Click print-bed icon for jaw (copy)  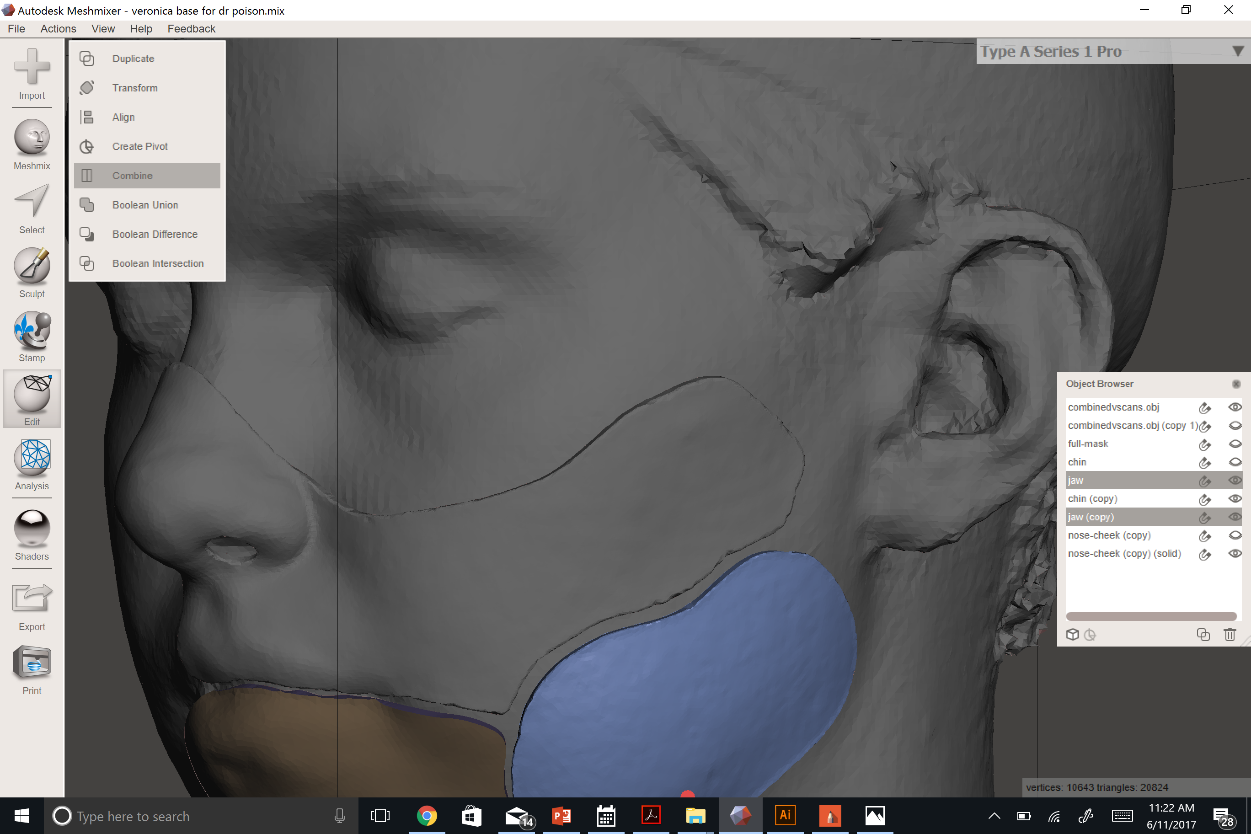[x=1204, y=518]
